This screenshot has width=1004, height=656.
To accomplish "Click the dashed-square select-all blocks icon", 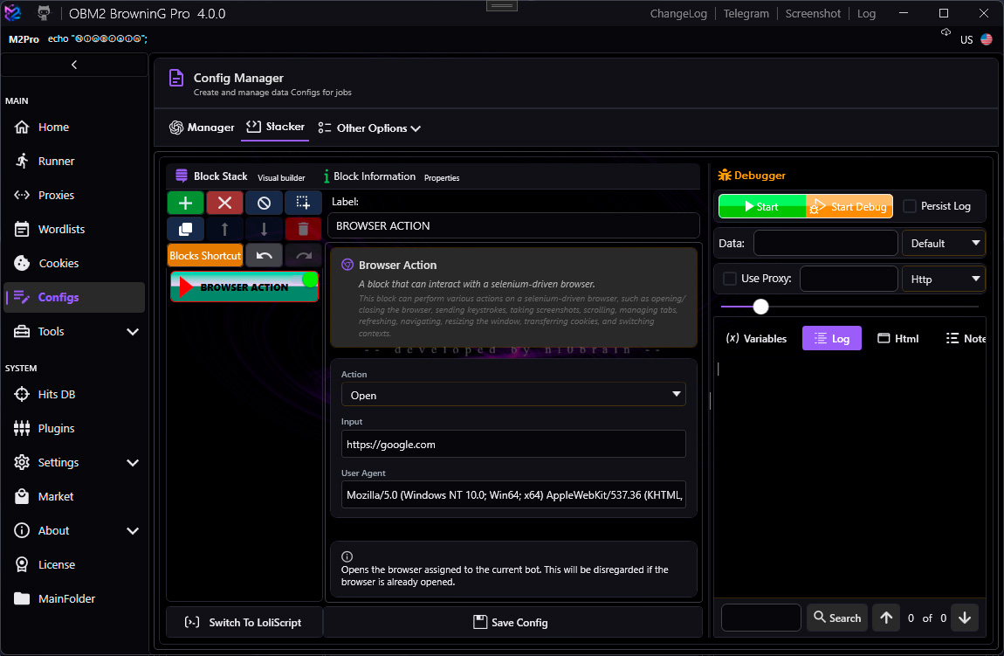I will coord(303,203).
